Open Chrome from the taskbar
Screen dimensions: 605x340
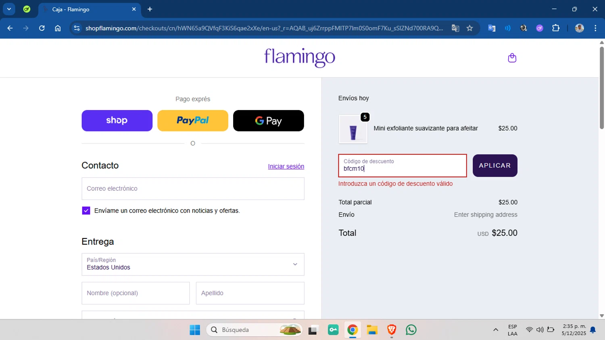click(x=353, y=330)
